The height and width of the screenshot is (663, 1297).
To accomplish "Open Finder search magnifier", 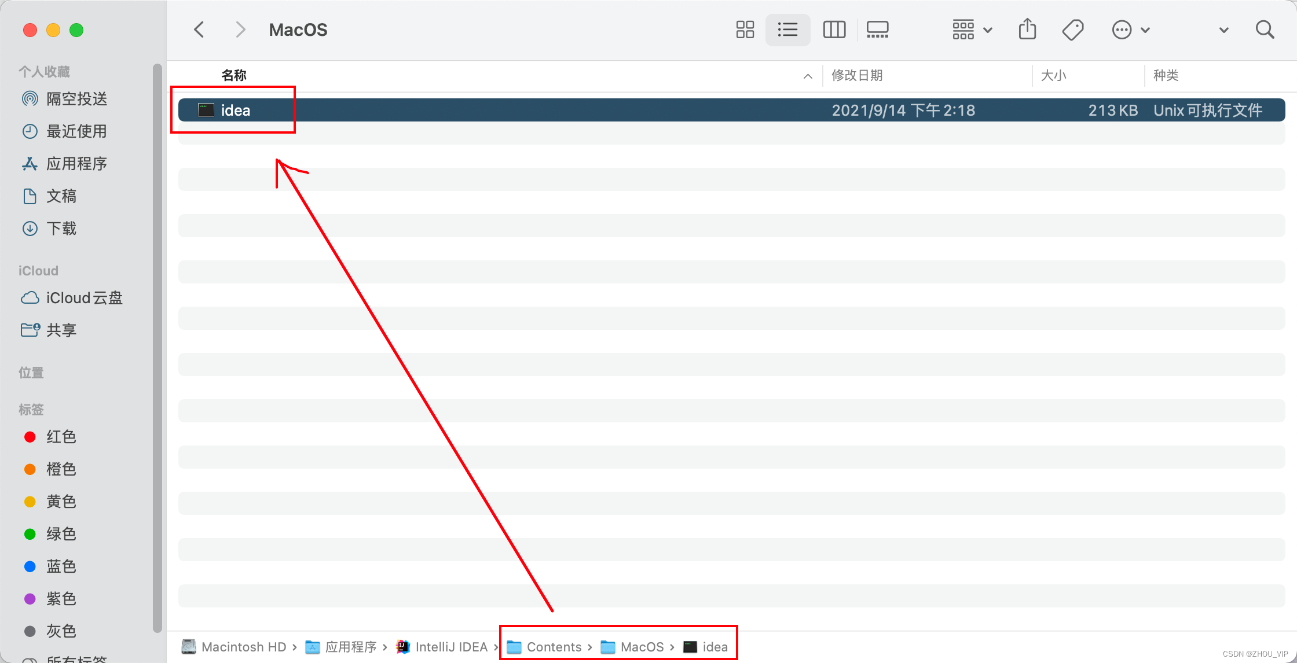I will pos(1265,30).
